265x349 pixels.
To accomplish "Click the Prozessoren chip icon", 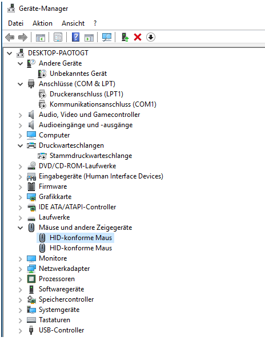I will [x=31, y=279].
